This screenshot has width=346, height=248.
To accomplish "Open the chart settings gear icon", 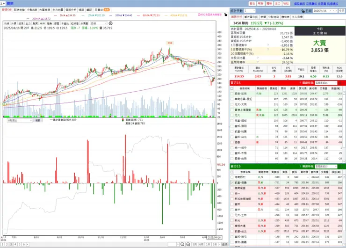I will pos(110,23).
